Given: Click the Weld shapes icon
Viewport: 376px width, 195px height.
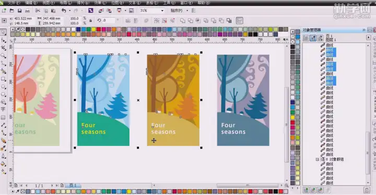Looking at the screenshot, I should (x=182, y=21).
